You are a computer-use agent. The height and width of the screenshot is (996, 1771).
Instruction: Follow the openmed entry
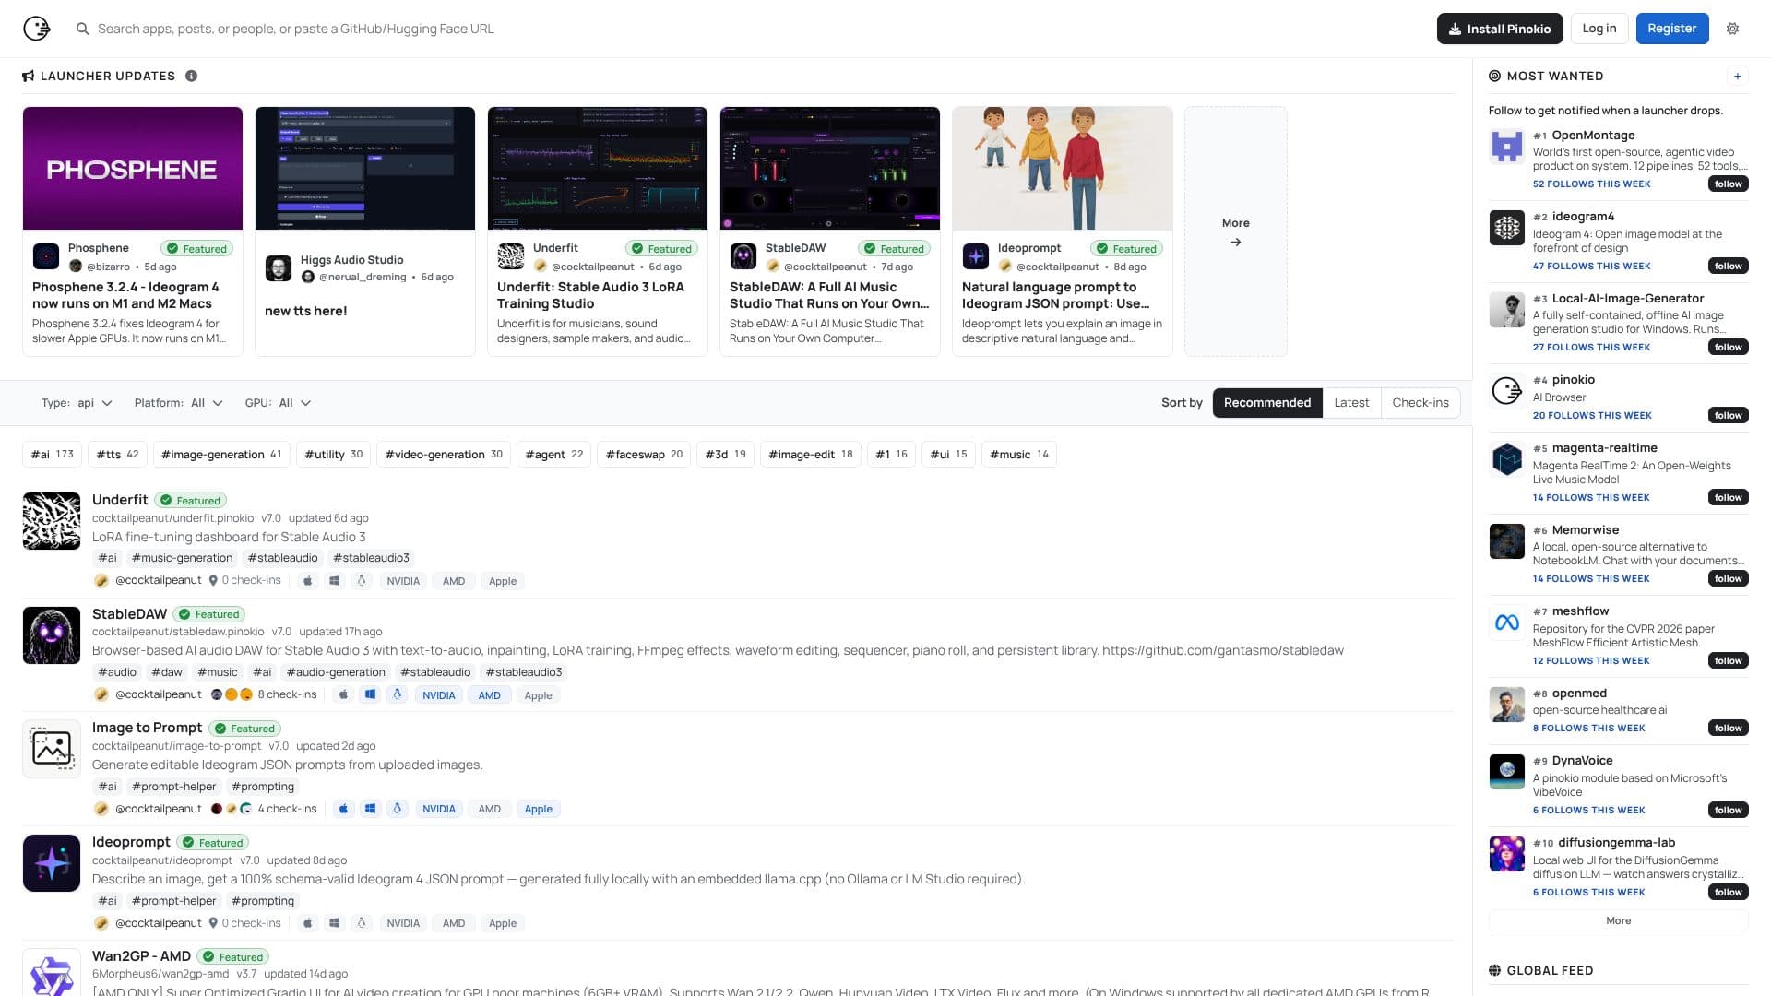[x=1728, y=728]
